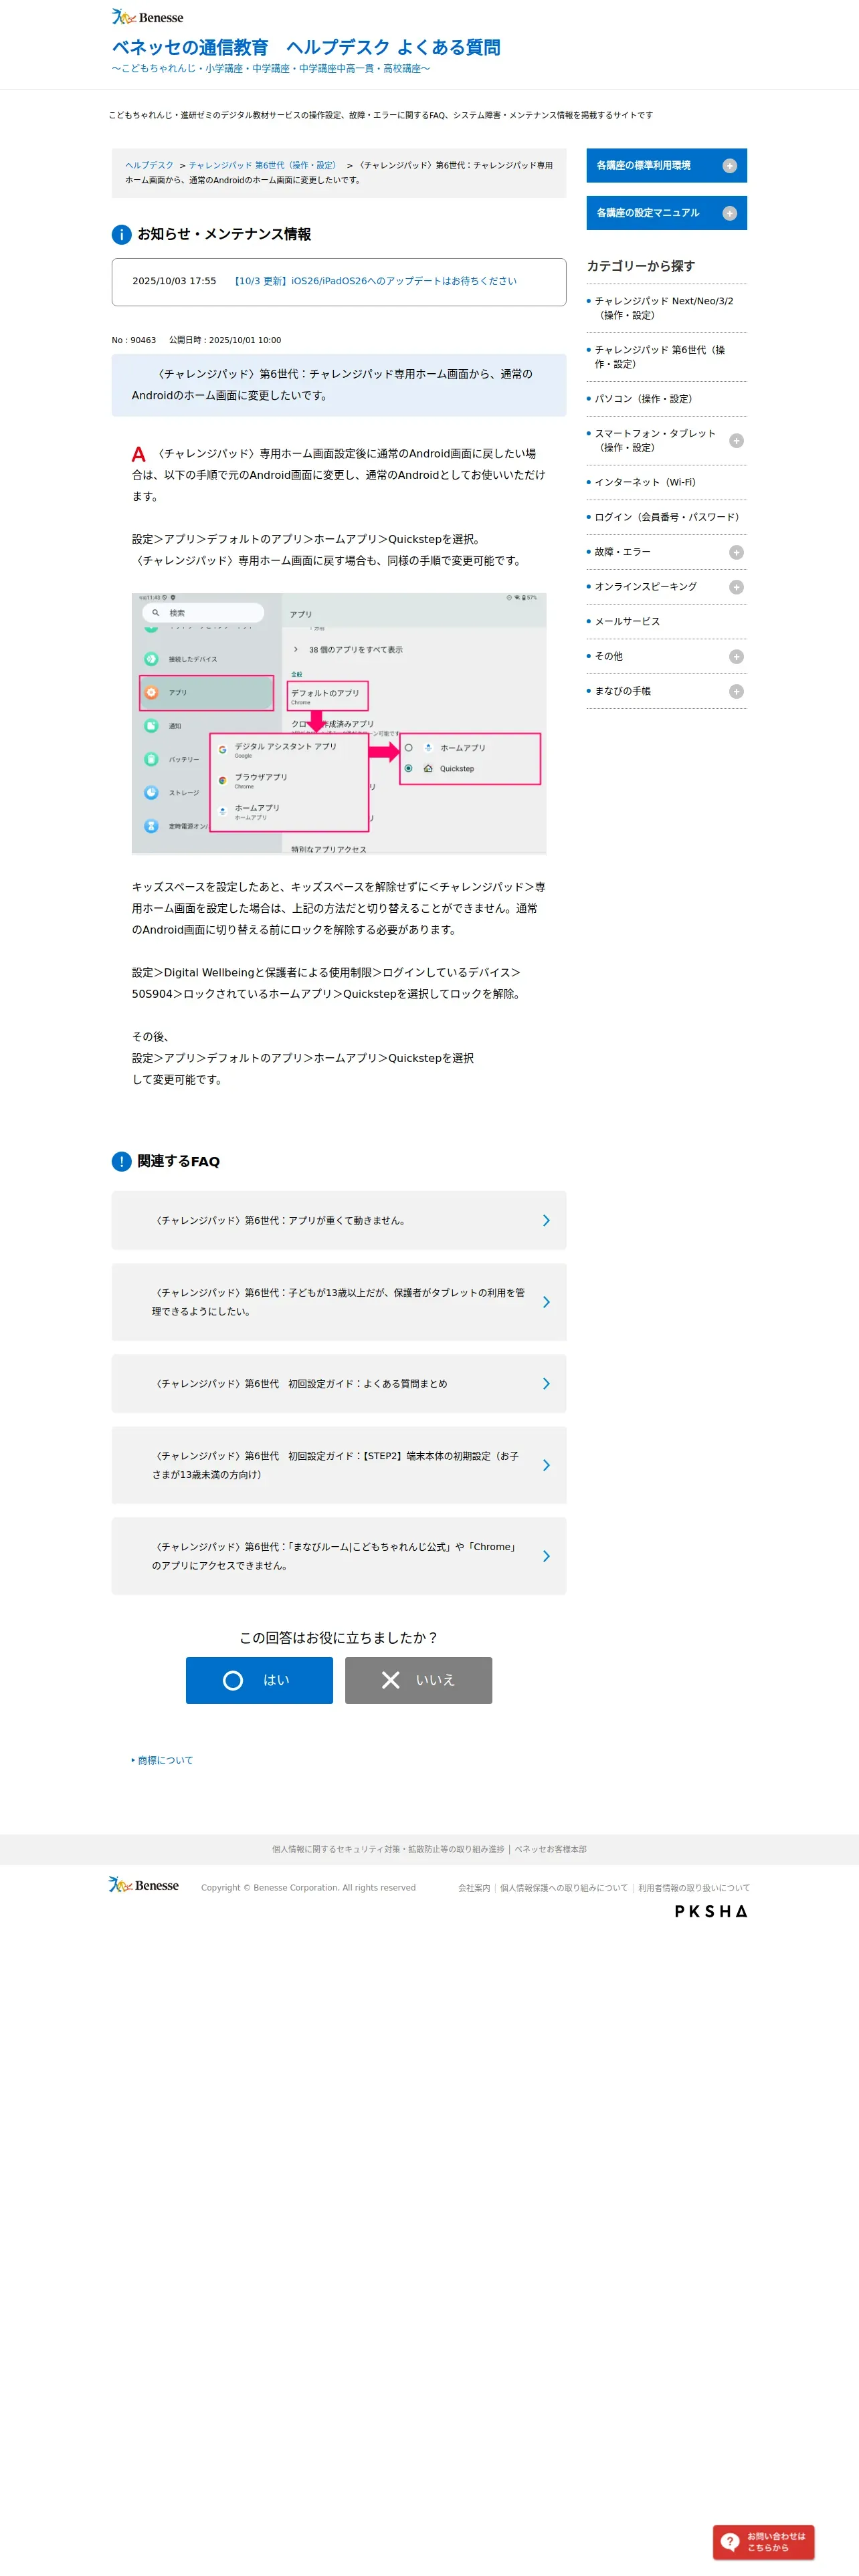The height and width of the screenshot is (2576, 859).
Task: Click chevron on よくある質問まとめ row
Action: coord(546,1384)
